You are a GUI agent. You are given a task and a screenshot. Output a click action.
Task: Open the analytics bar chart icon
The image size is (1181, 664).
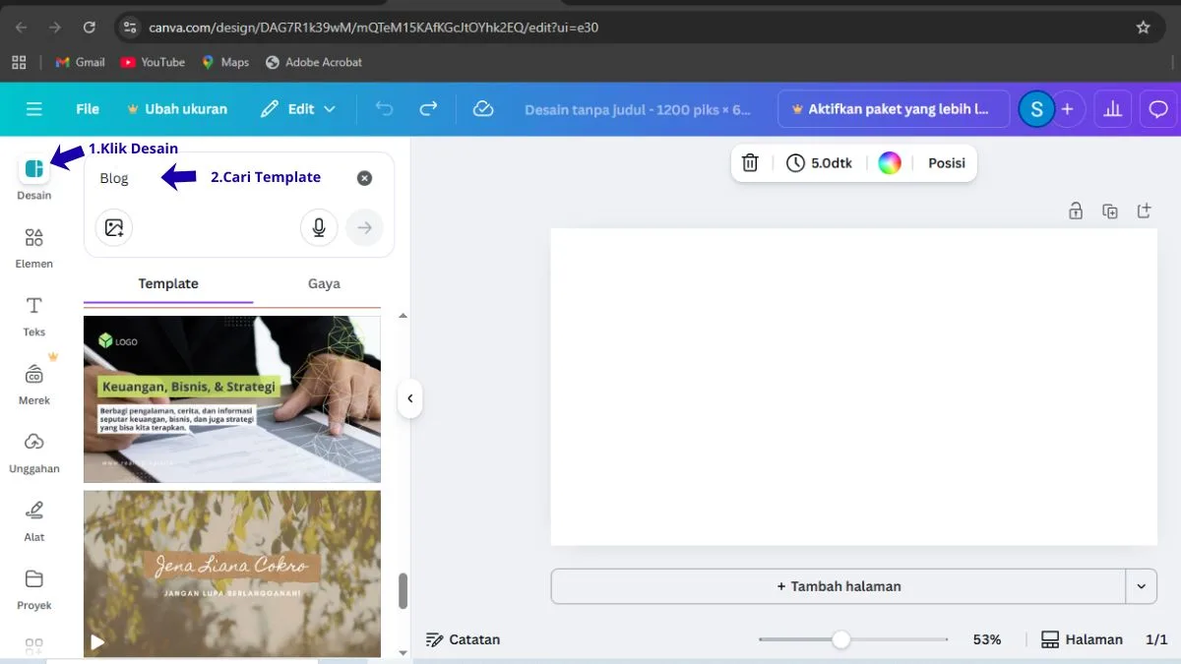(1113, 109)
